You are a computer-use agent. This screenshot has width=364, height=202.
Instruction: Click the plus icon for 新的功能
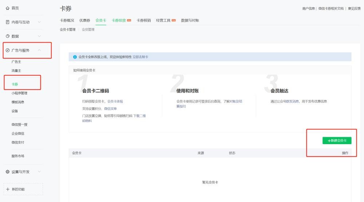tap(8, 189)
